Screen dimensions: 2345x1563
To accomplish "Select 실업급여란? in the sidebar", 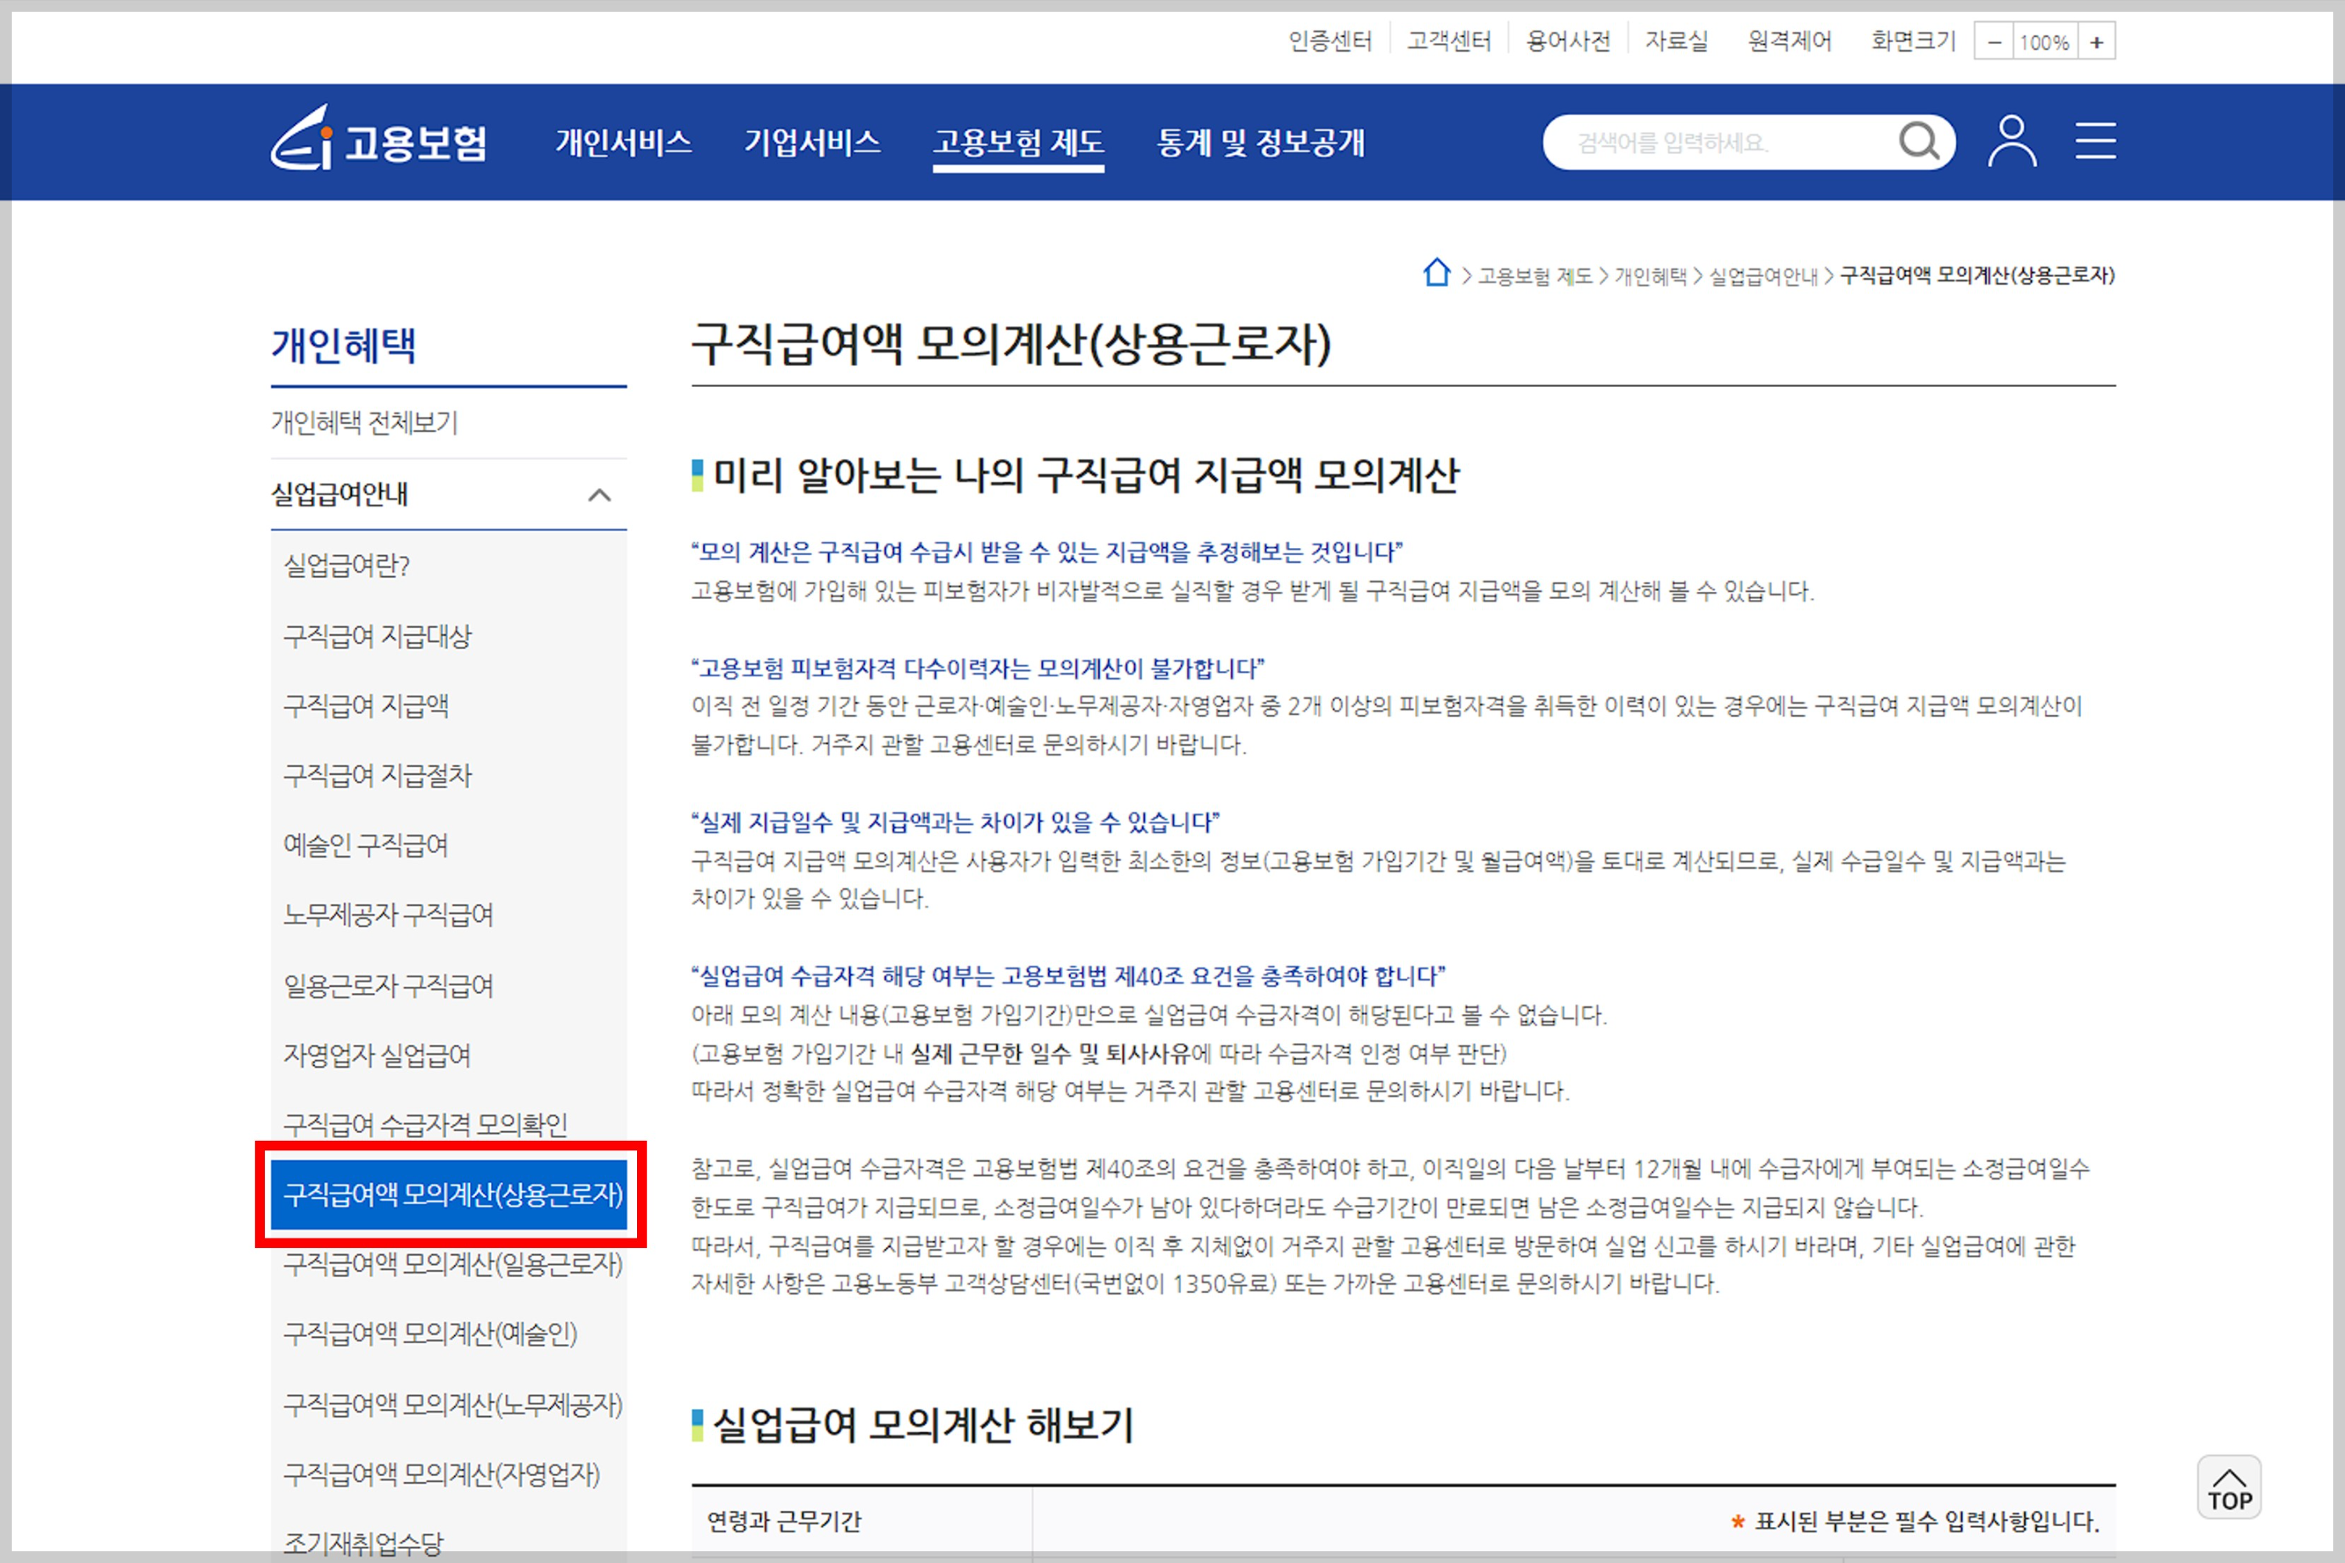I will click(x=347, y=565).
